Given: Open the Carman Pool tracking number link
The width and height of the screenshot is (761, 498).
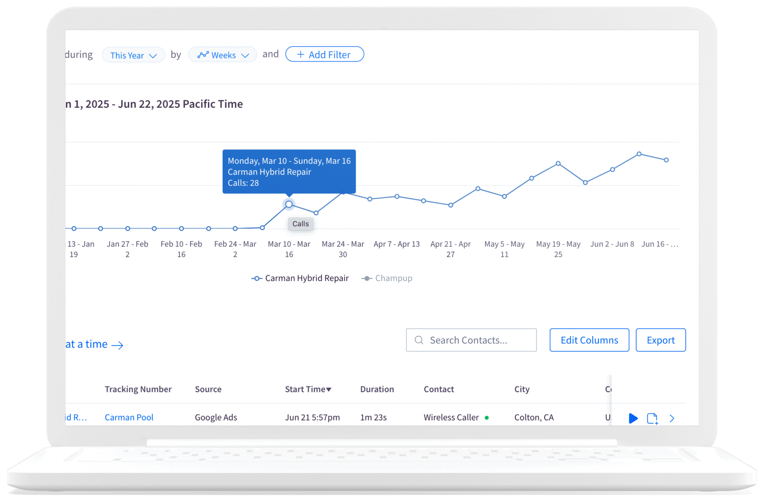Looking at the screenshot, I should pos(129,418).
